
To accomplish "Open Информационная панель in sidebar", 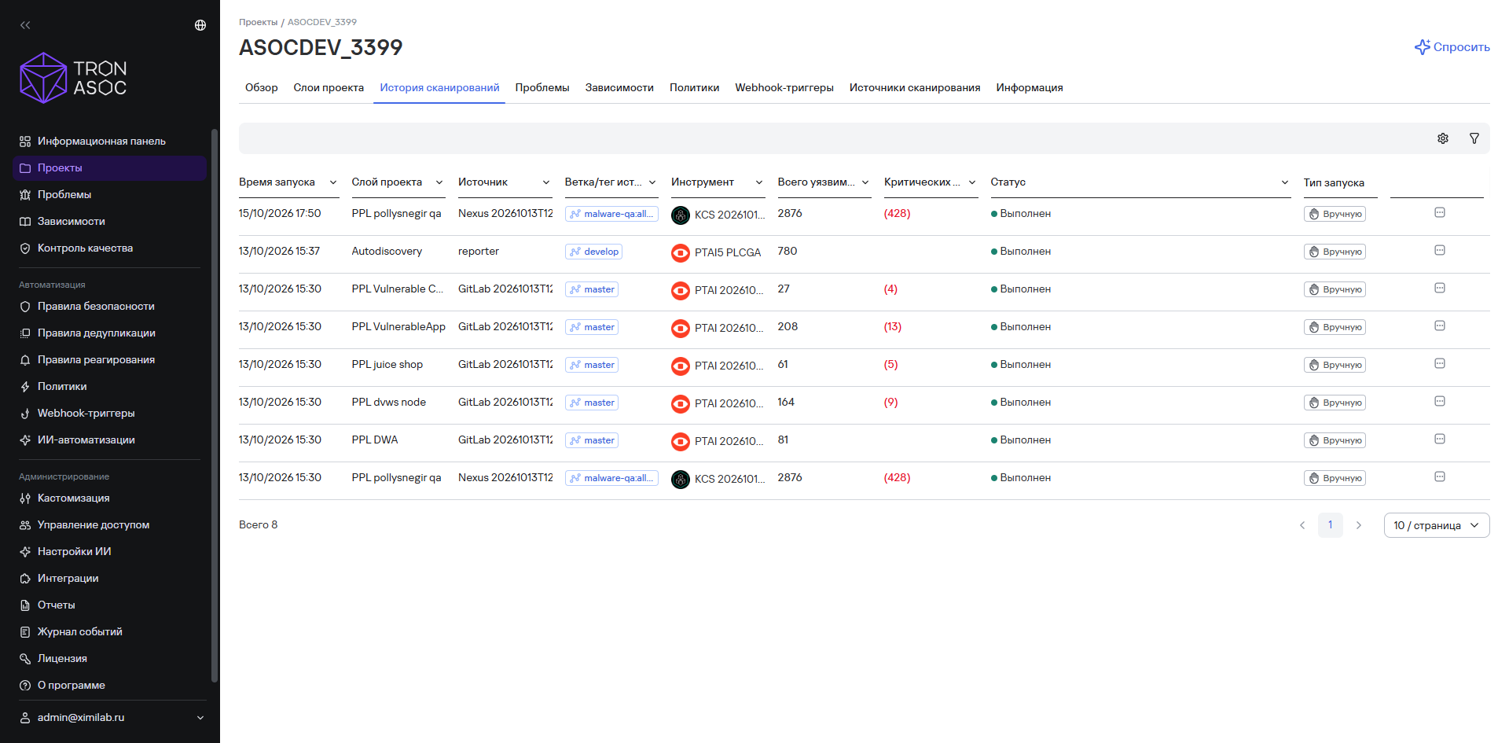I will 109,142.
